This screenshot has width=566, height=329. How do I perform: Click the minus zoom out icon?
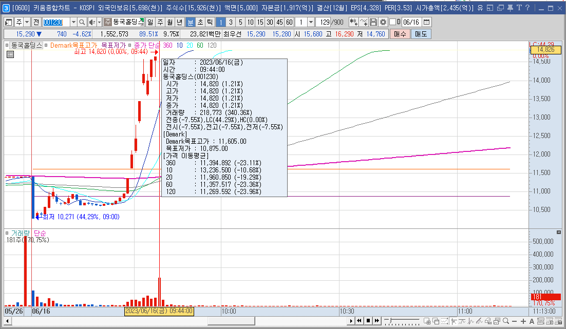[x=514, y=321]
